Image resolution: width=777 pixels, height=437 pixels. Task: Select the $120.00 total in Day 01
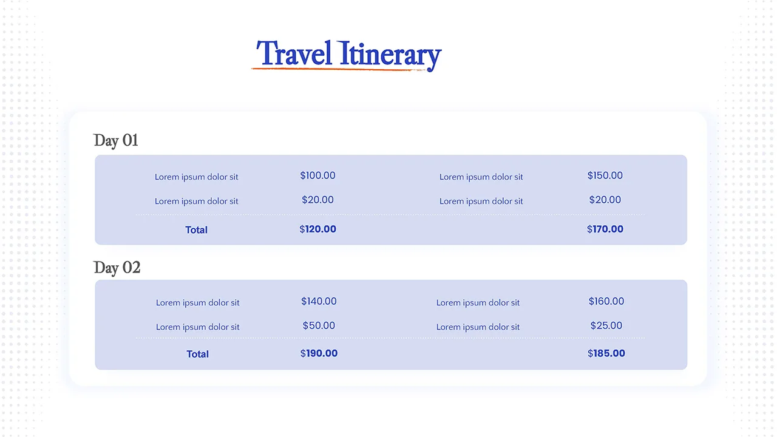[317, 229]
